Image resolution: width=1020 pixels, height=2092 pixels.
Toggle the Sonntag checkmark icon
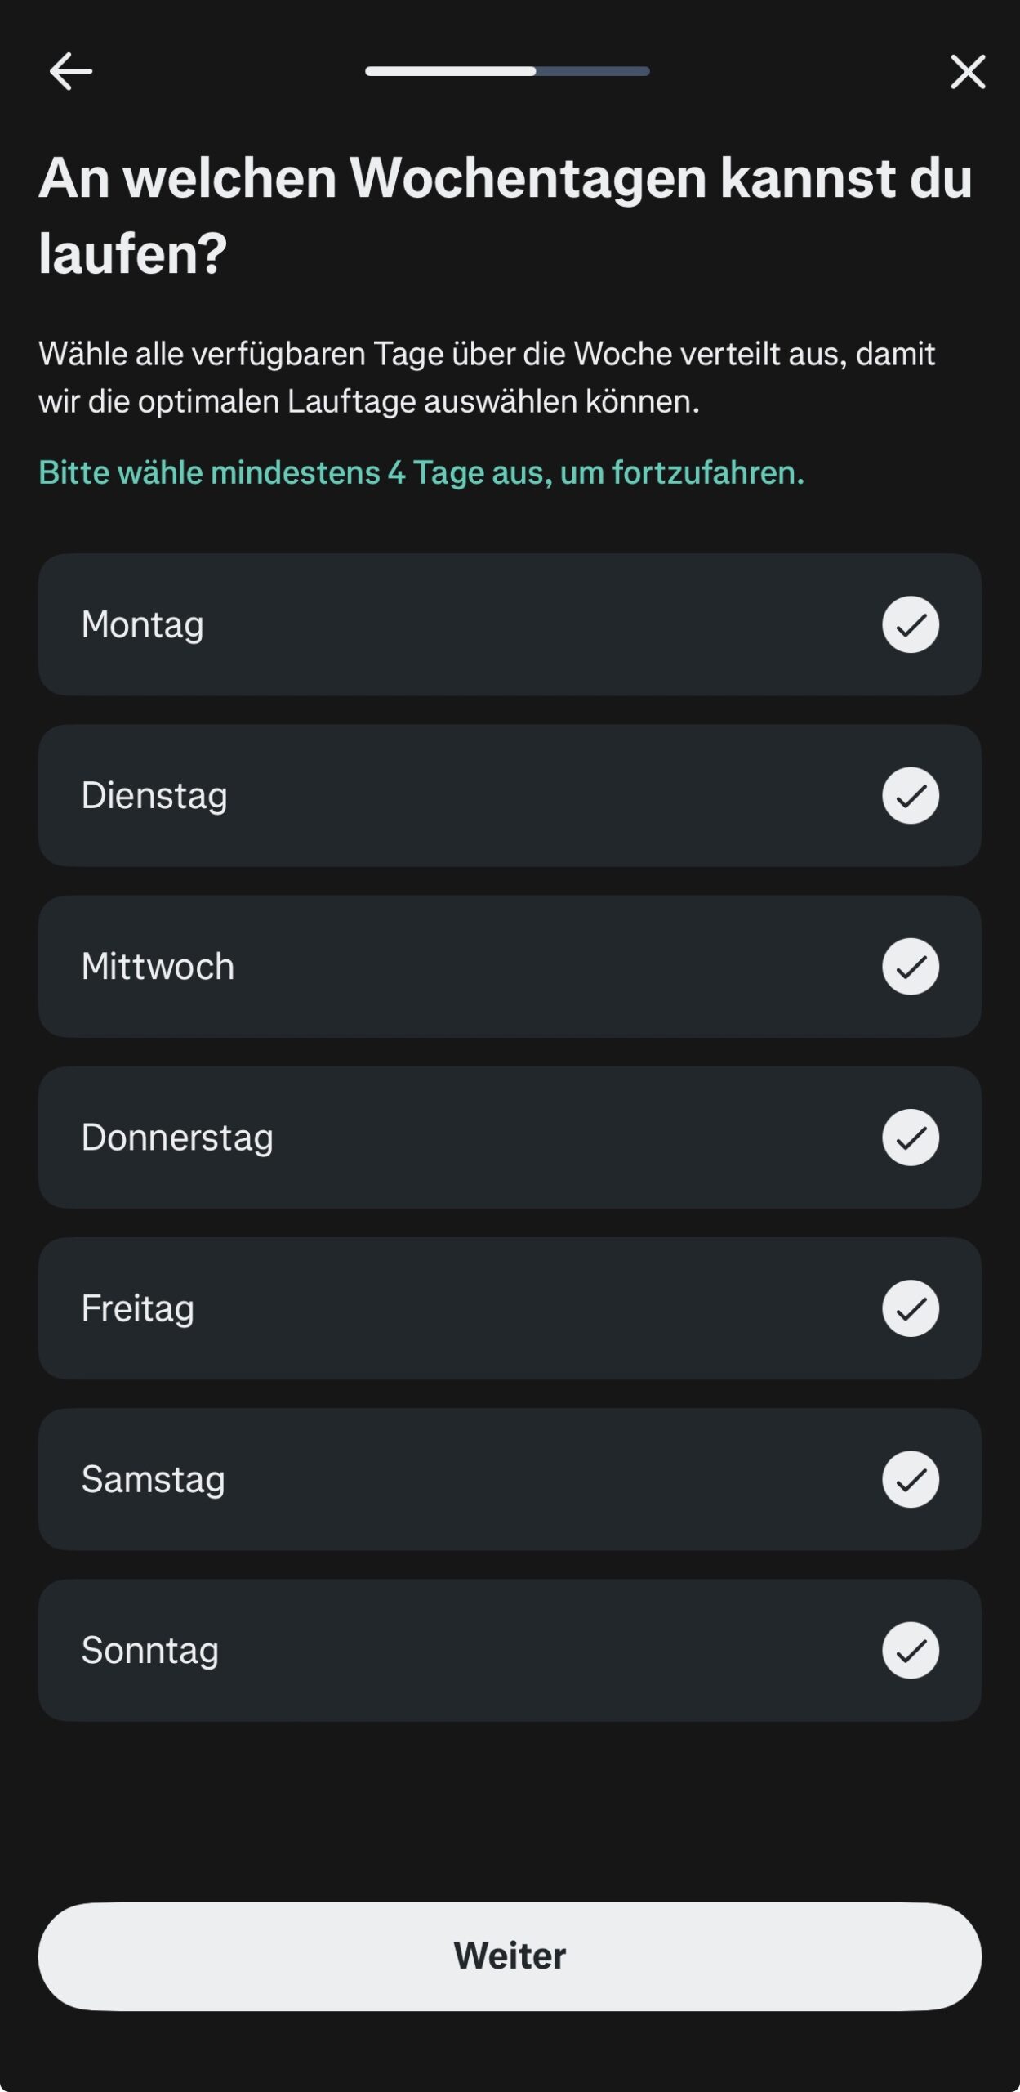(910, 1650)
